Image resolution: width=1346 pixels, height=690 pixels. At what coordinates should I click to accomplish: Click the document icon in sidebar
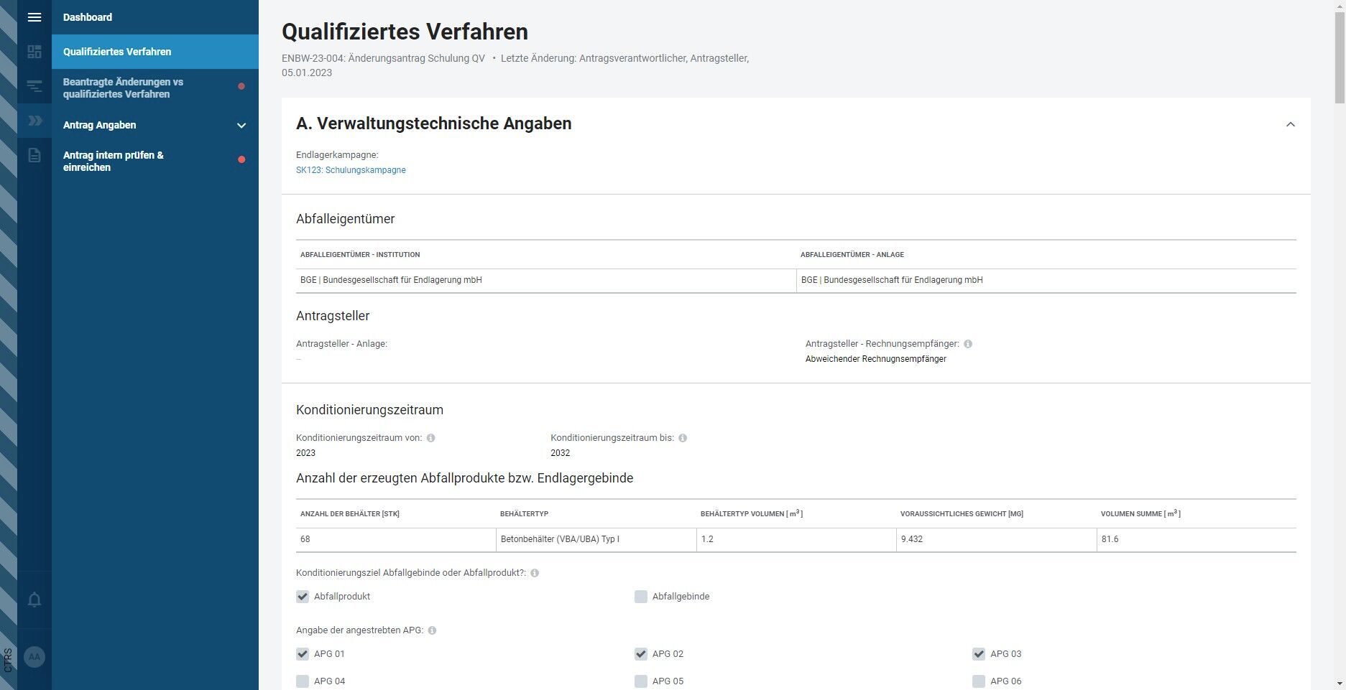34,155
